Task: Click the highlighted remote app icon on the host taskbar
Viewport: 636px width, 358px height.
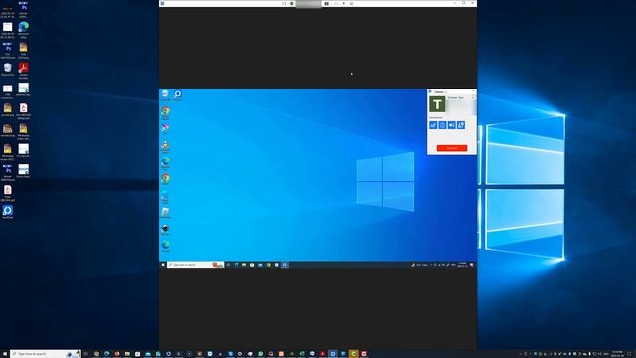Action: tap(333, 354)
